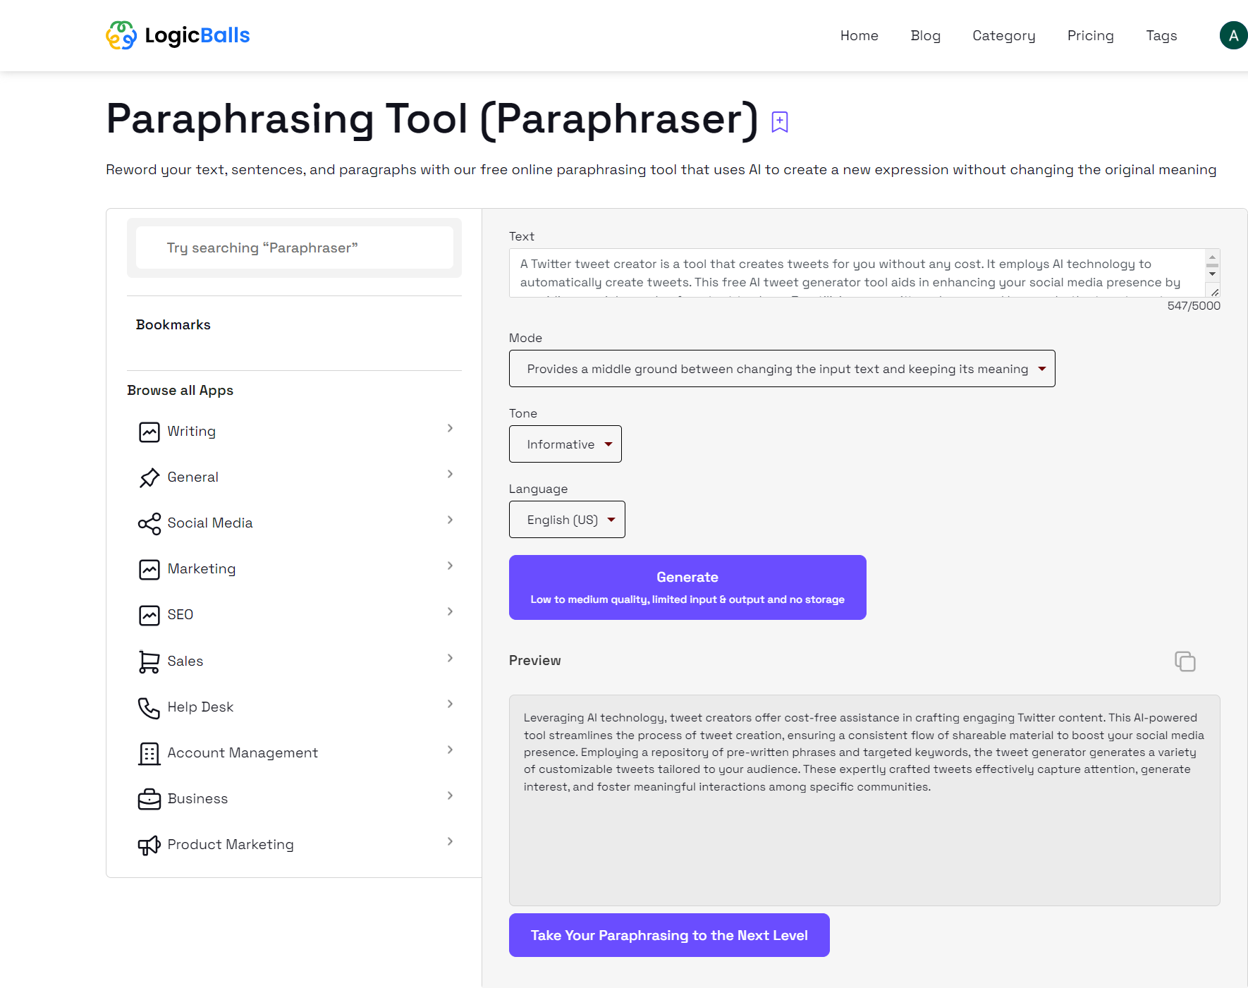1248x988 pixels.
Task: Open the Category nav link
Action: coord(1003,35)
